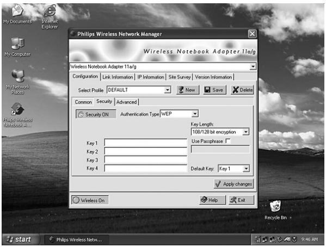The width and height of the screenshot is (326, 247).
Task: Expand the Authentication Type dropdown
Action: tap(195, 114)
